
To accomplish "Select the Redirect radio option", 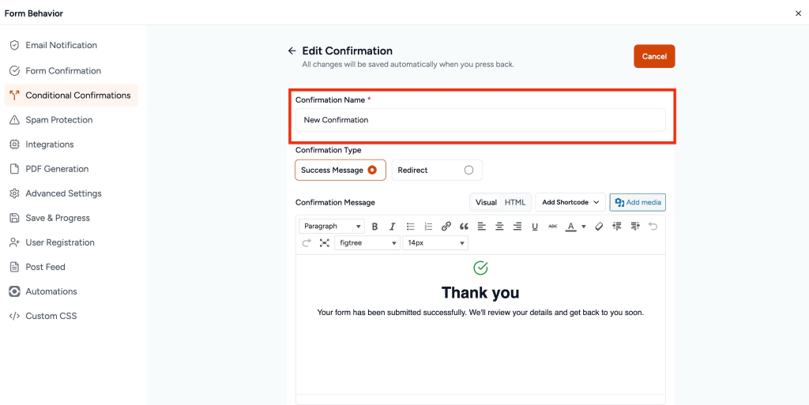I will 437,170.
